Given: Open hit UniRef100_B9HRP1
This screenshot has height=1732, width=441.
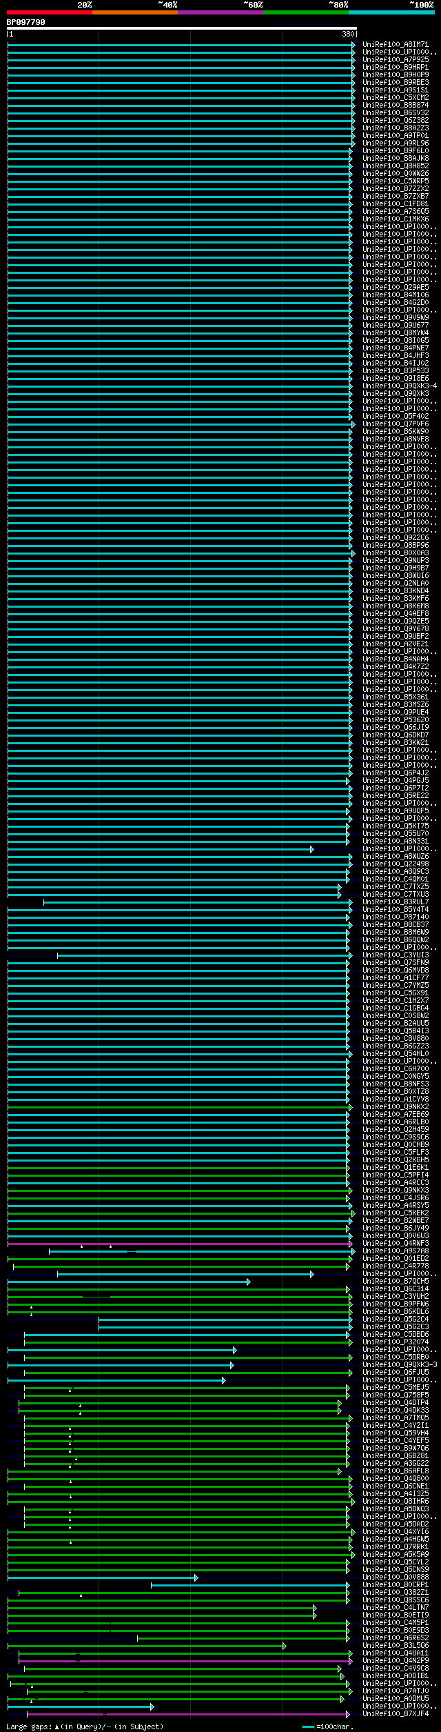Looking at the screenshot, I should point(396,68).
